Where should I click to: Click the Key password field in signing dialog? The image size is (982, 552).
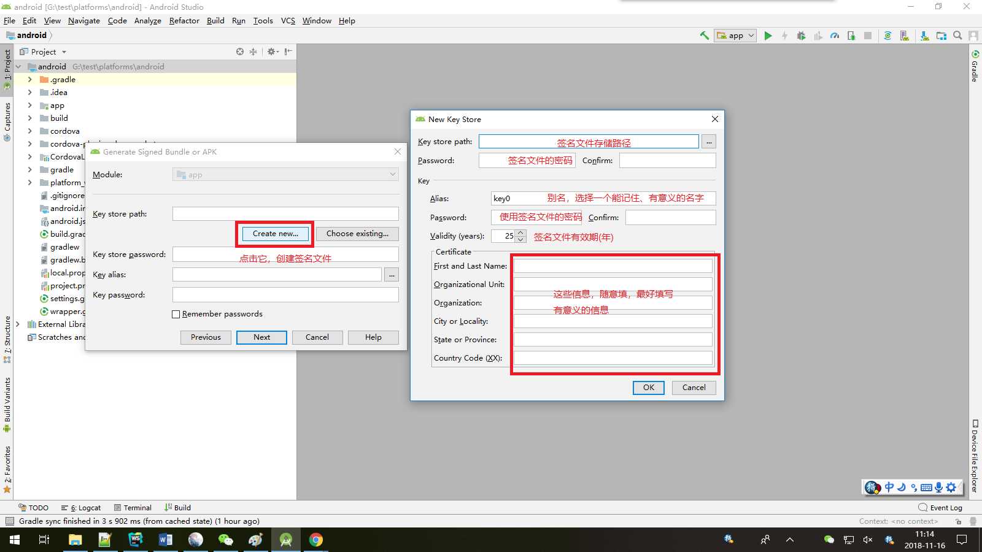tap(285, 295)
